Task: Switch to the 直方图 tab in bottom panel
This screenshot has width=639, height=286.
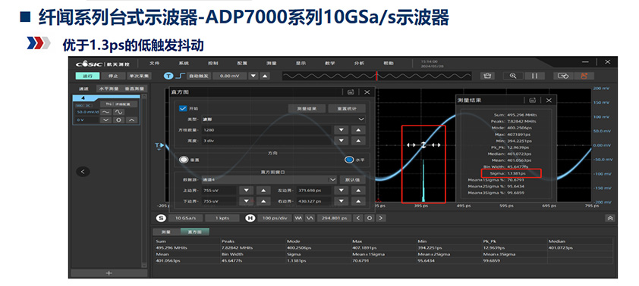Action: click(x=194, y=232)
